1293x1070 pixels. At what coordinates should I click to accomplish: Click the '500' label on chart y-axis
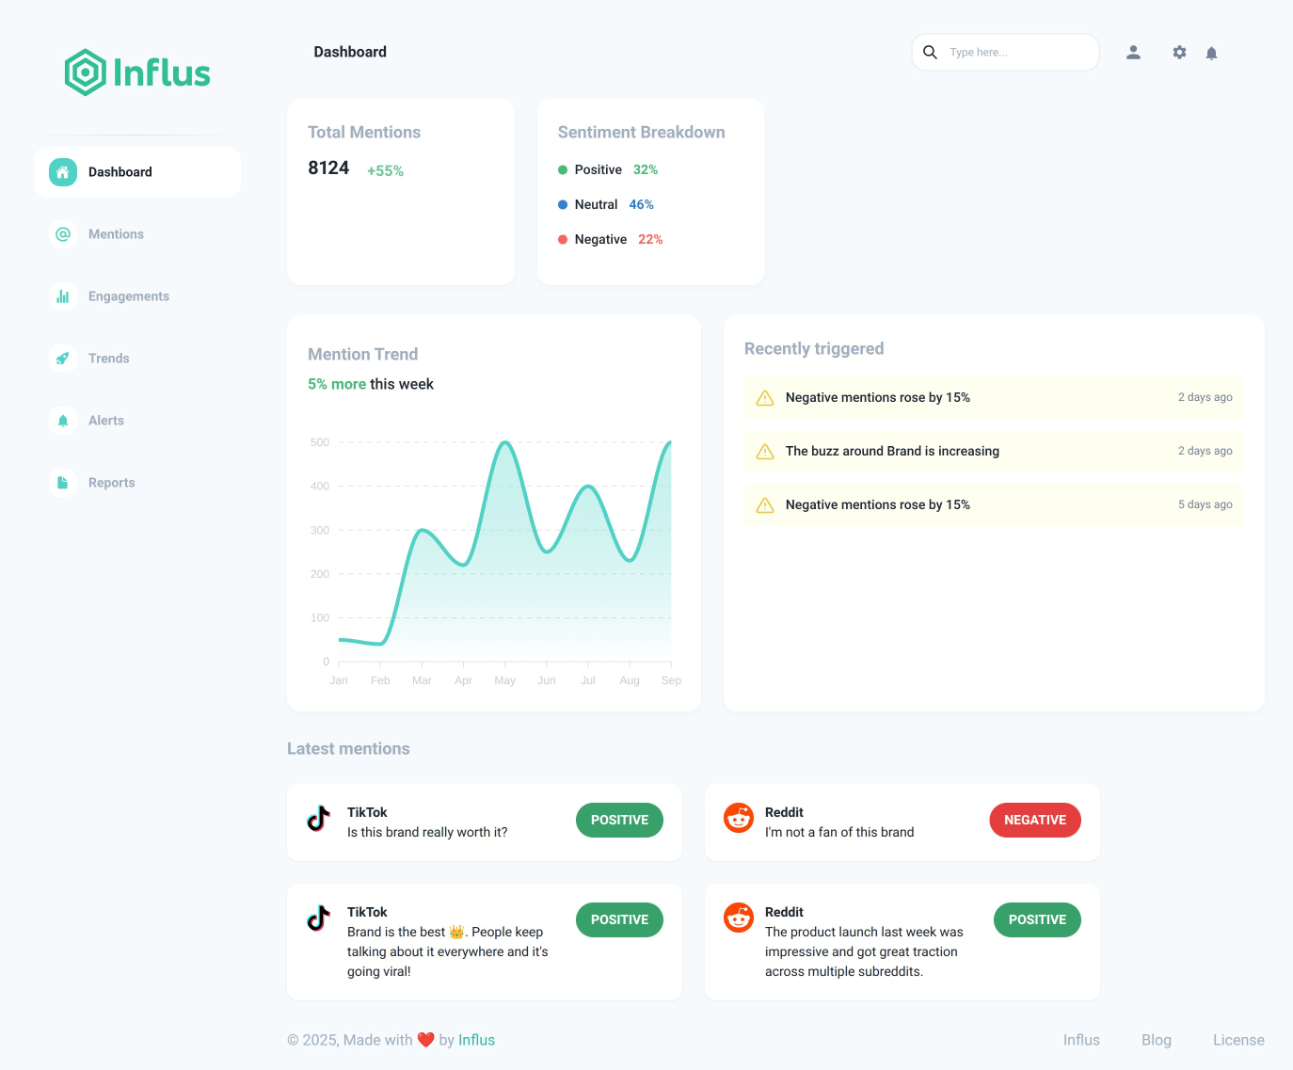pyautogui.click(x=320, y=442)
